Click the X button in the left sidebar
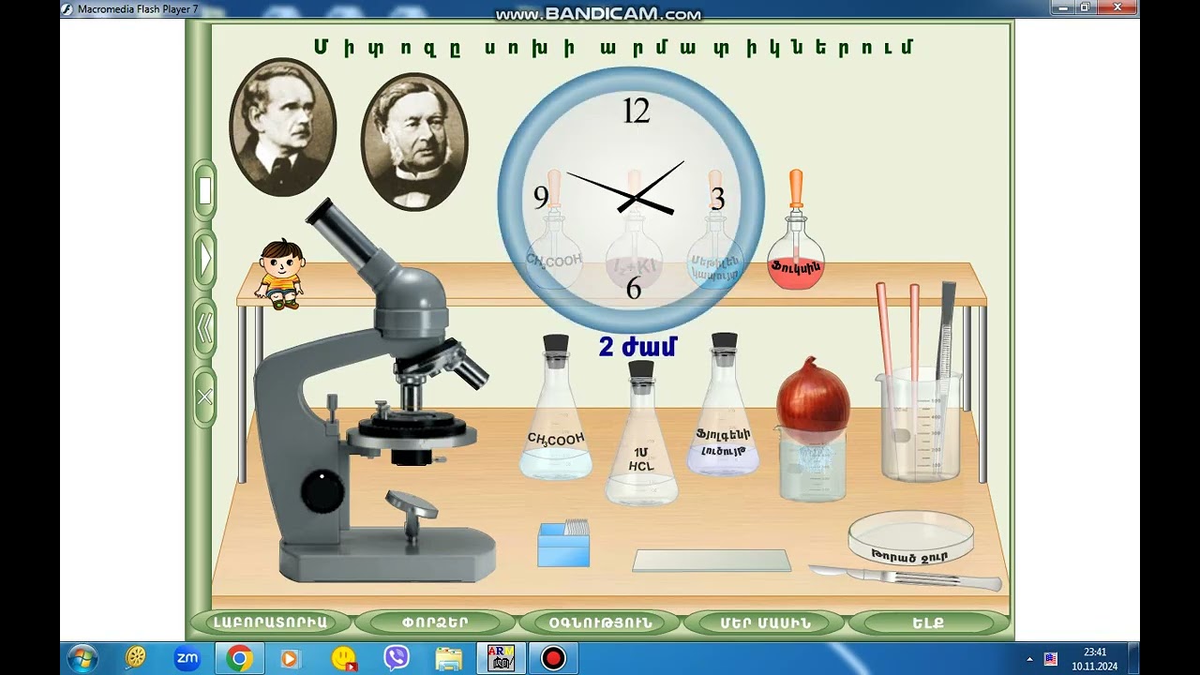The width and height of the screenshot is (1200, 675). click(x=204, y=397)
